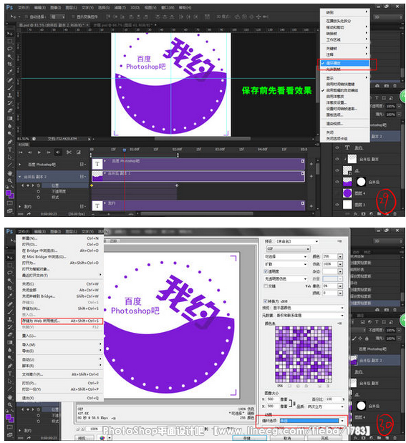
Task: Click the blue playhead marker on the timeline ruler
Action: (x=125, y=150)
